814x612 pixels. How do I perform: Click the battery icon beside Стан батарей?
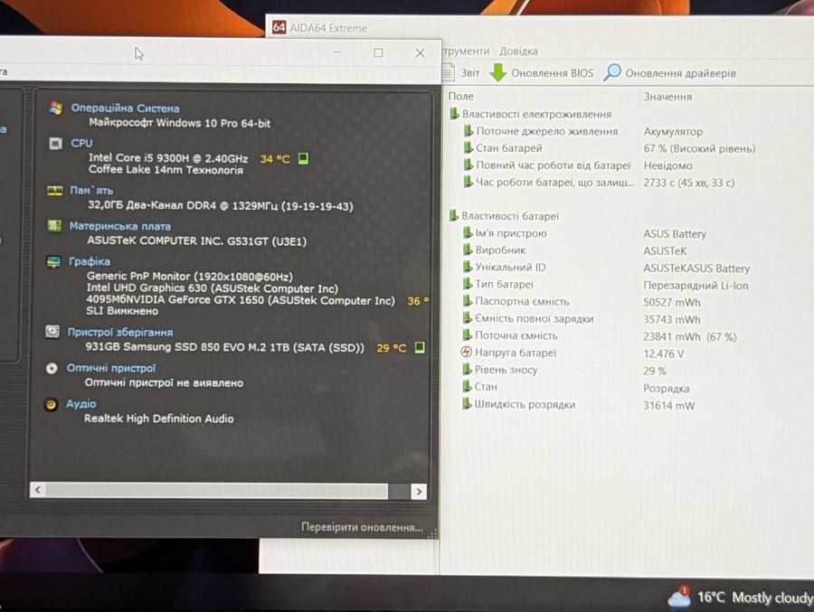pos(469,148)
